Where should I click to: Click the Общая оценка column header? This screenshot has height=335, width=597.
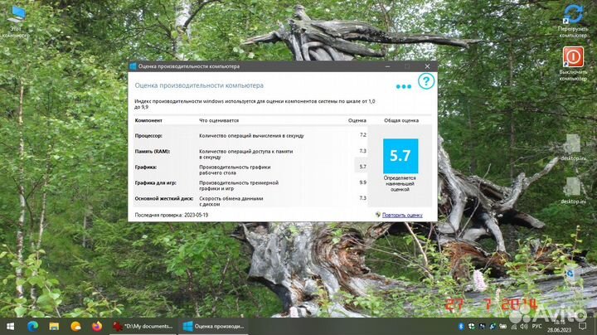[x=401, y=120]
